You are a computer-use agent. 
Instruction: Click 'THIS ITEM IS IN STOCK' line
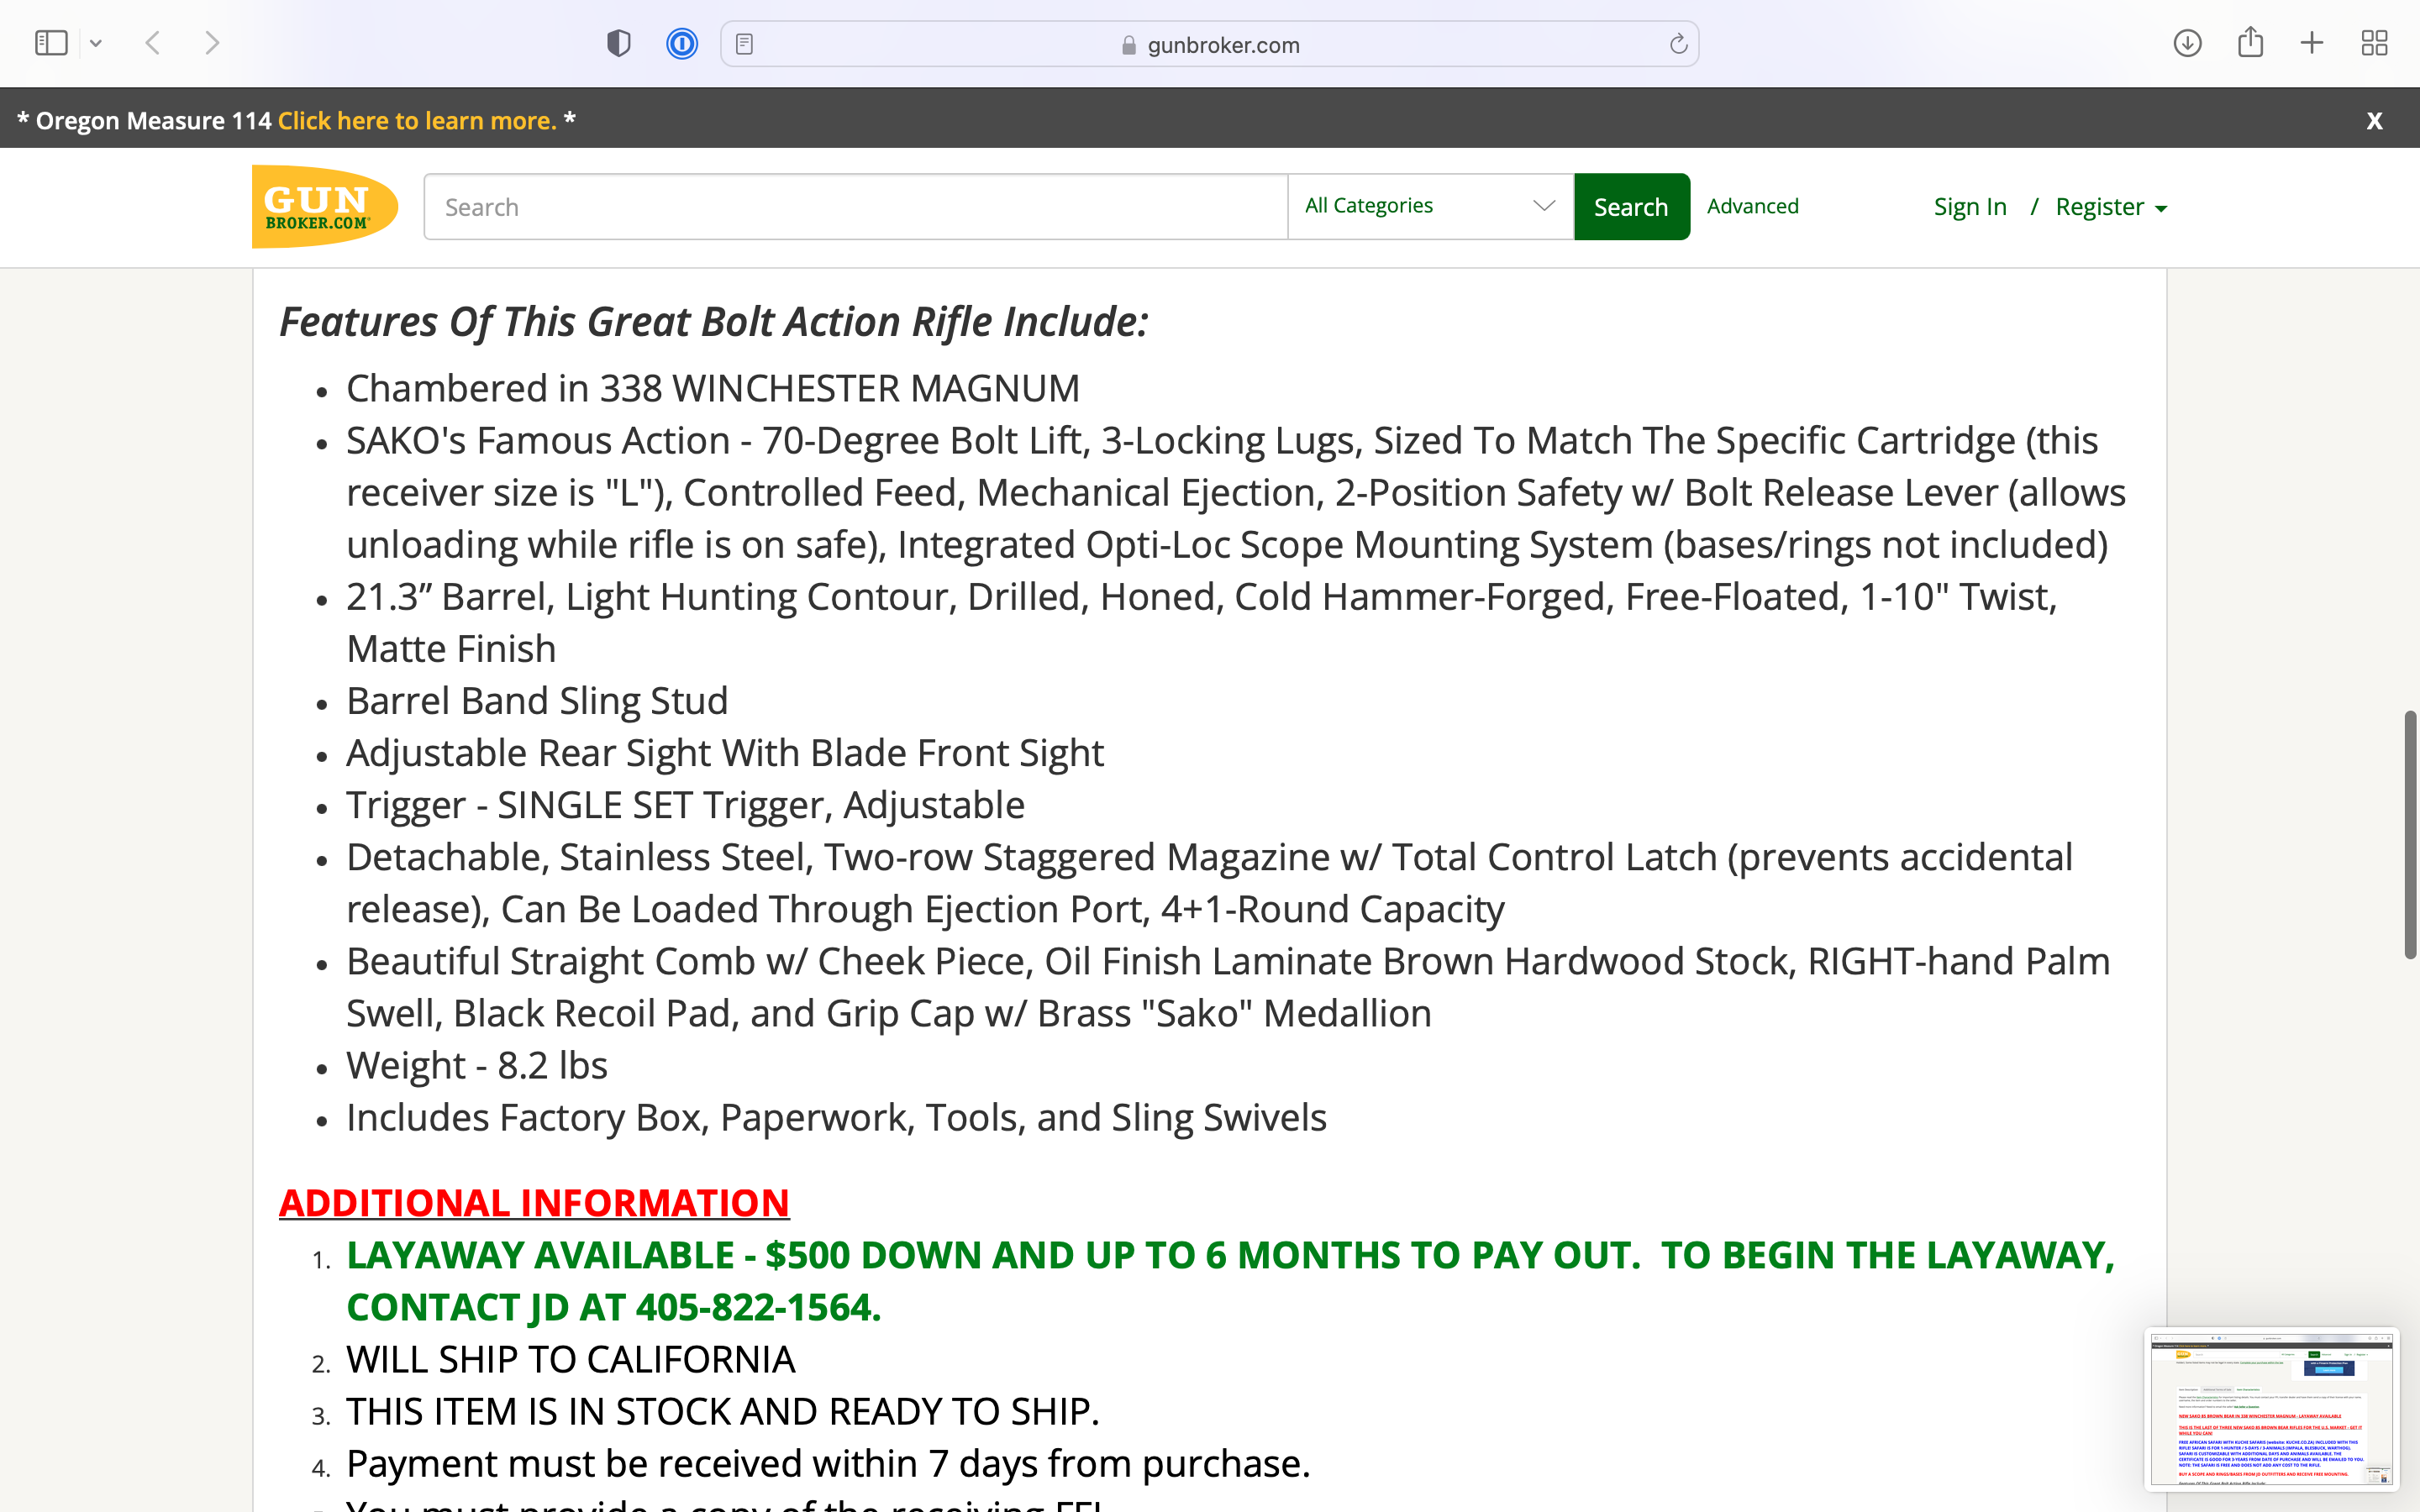(722, 1411)
